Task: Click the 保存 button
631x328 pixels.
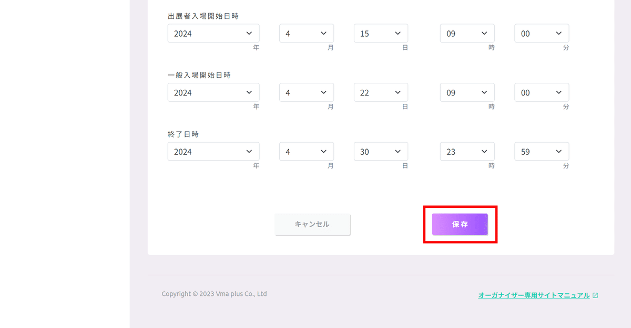Action: [460, 224]
